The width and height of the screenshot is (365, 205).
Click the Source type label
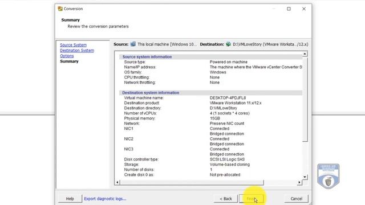(135, 62)
